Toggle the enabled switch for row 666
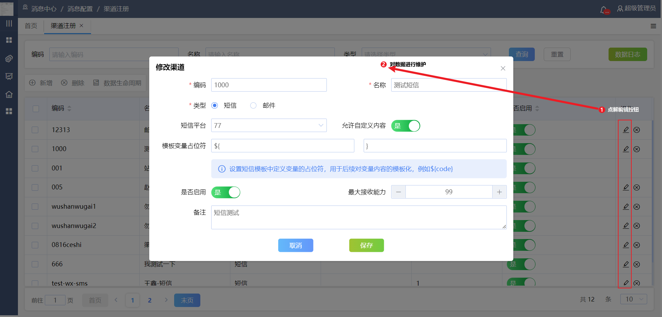 point(521,264)
